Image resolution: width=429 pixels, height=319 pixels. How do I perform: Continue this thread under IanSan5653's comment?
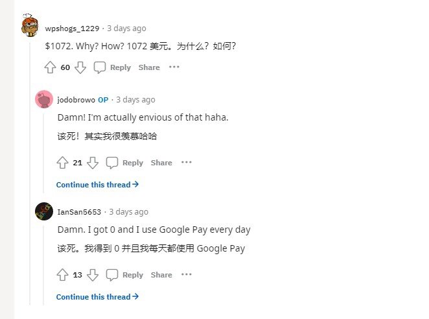pos(97,297)
